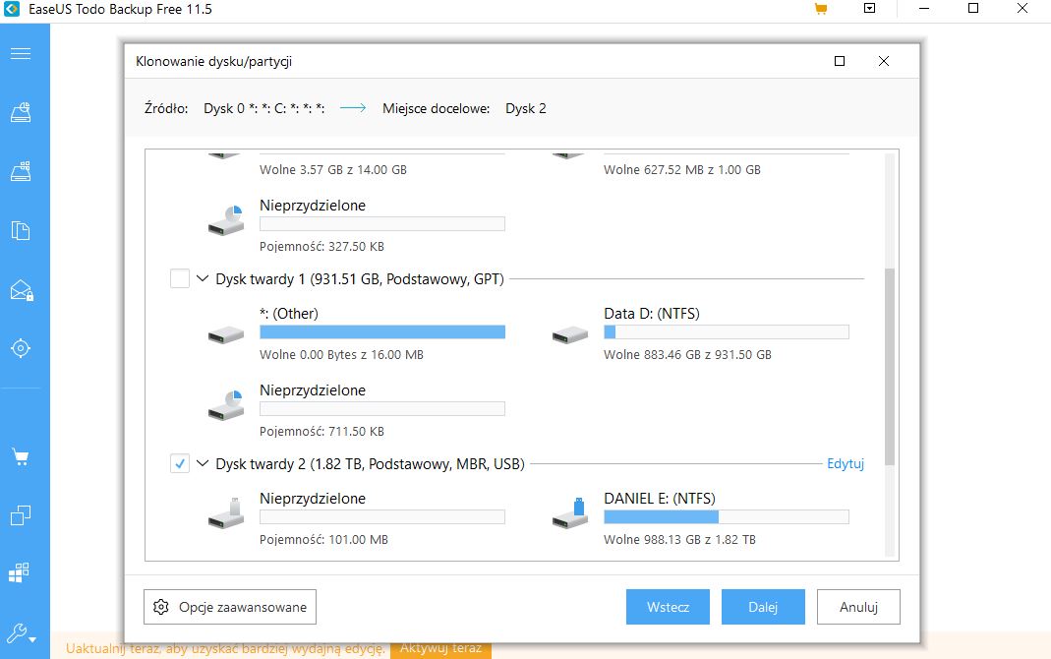The width and height of the screenshot is (1051, 659).
Task: Click the 'Pojemność: 101.00 MB' text
Action: click(x=323, y=540)
